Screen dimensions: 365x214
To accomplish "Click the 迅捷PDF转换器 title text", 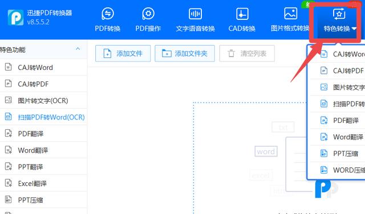I will (x=50, y=13).
